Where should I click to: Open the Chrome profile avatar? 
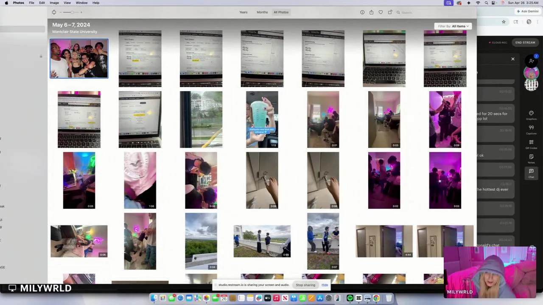[x=529, y=22]
